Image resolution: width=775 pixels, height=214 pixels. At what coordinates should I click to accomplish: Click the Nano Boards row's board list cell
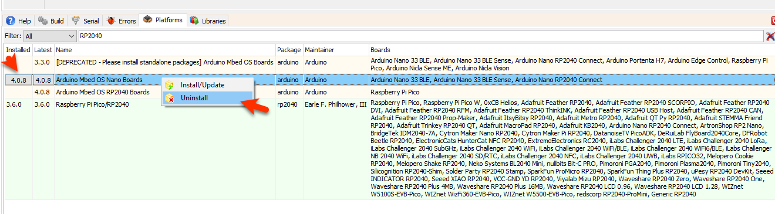point(571,80)
